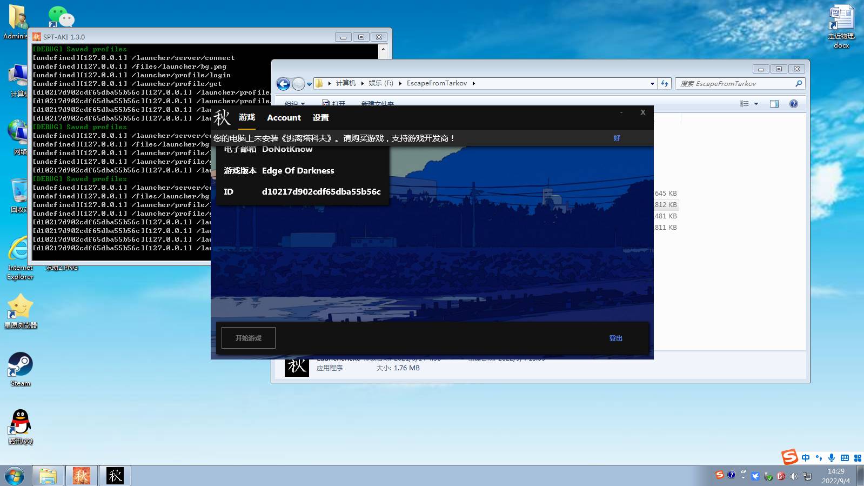Screen dimensions: 864x486
Task: Switch to the Account tab in launcher
Action: click(x=284, y=117)
